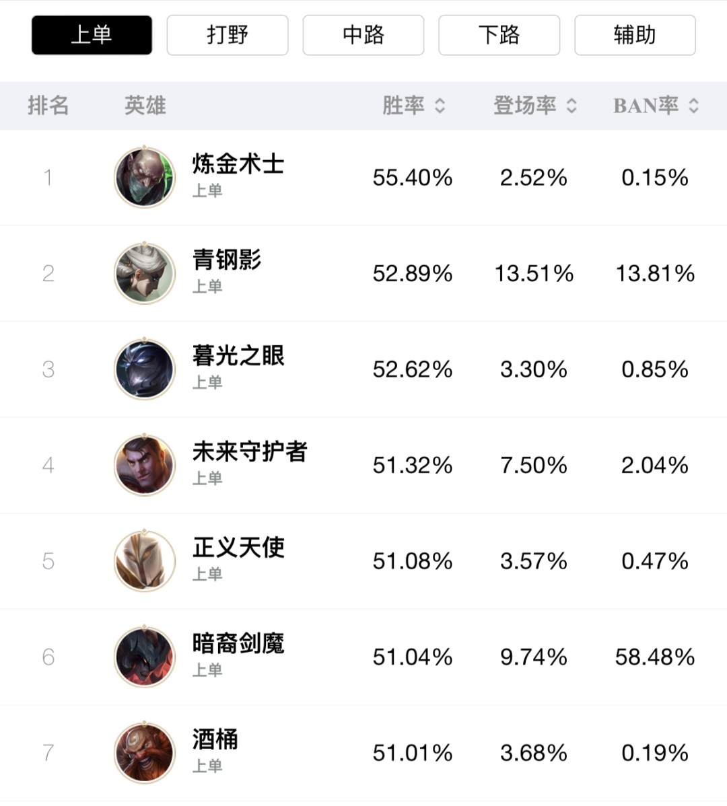Sort list by BAN率 arrows
This screenshot has height=806, width=727.
(693, 106)
